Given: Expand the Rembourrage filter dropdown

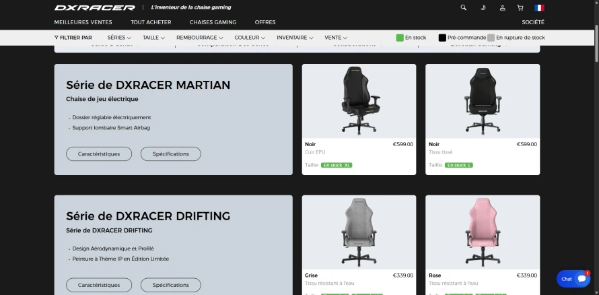Looking at the screenshot, I should [x=201, y=38].
